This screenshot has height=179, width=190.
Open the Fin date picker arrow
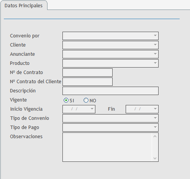(x=155, y=109)
